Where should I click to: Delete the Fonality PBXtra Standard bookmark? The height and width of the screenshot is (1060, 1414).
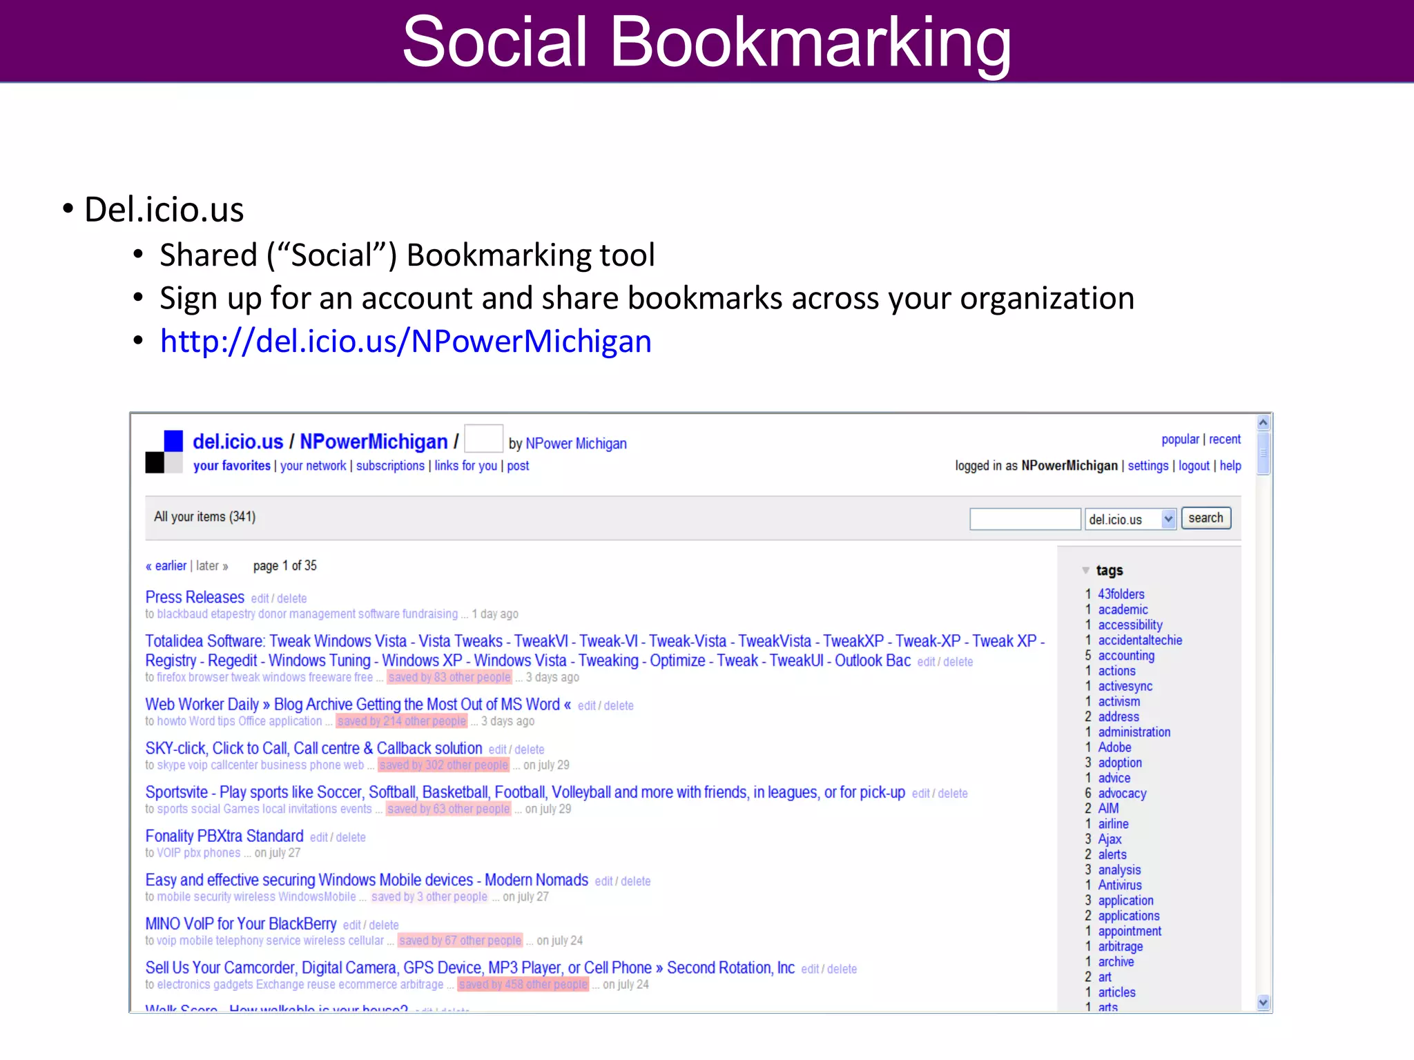[x=351, y=838]
